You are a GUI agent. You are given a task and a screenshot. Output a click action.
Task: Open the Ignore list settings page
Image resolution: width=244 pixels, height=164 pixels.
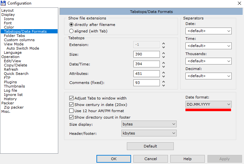click(x=13, y=95)
